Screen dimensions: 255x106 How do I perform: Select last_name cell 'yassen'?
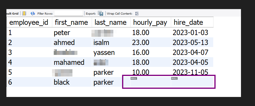coord(111,52)
